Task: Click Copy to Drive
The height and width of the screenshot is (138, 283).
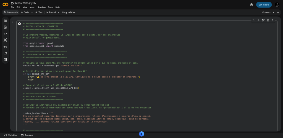Action: (x=69, y=12)
